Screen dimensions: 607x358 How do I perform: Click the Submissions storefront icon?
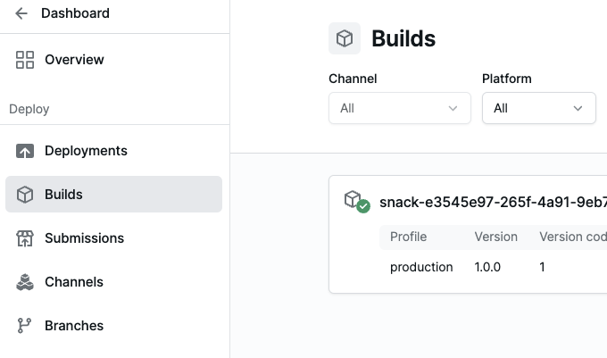[25, 238]
